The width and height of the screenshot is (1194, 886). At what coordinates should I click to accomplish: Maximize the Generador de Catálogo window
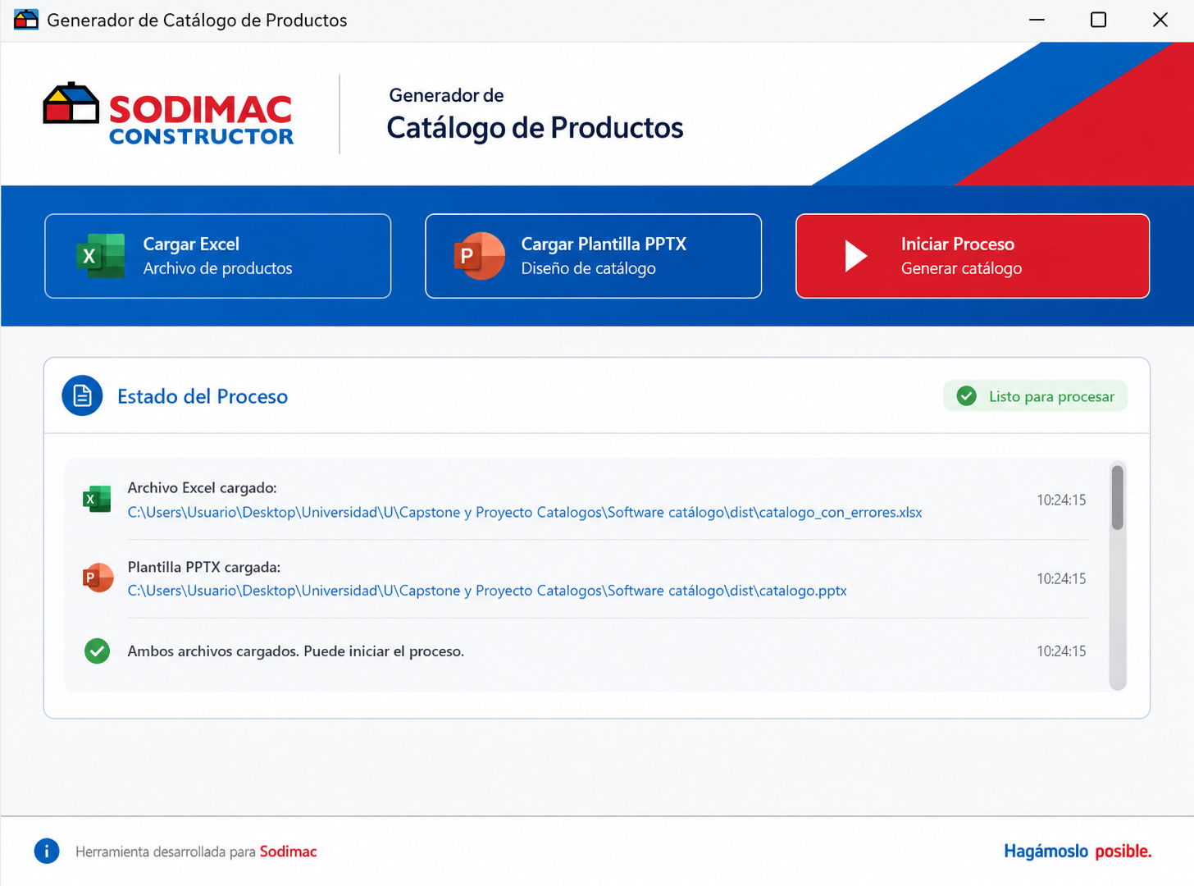click(x=1099, y=20)
